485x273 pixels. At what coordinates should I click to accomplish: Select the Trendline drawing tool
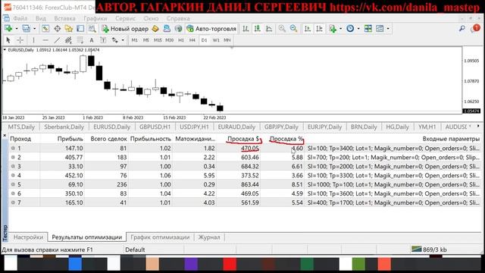(x=57, y=40)
